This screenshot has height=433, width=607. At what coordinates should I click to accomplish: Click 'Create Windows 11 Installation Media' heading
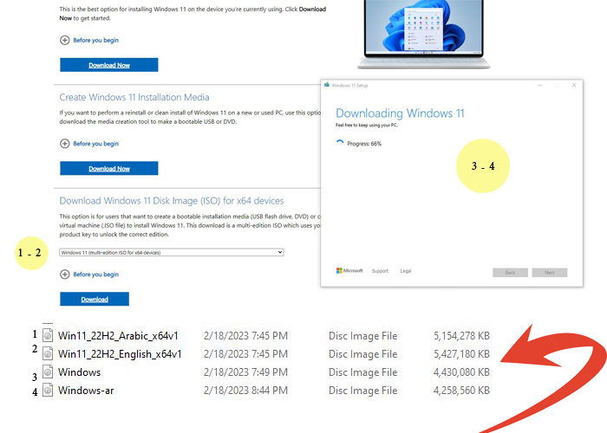point(134,97)
